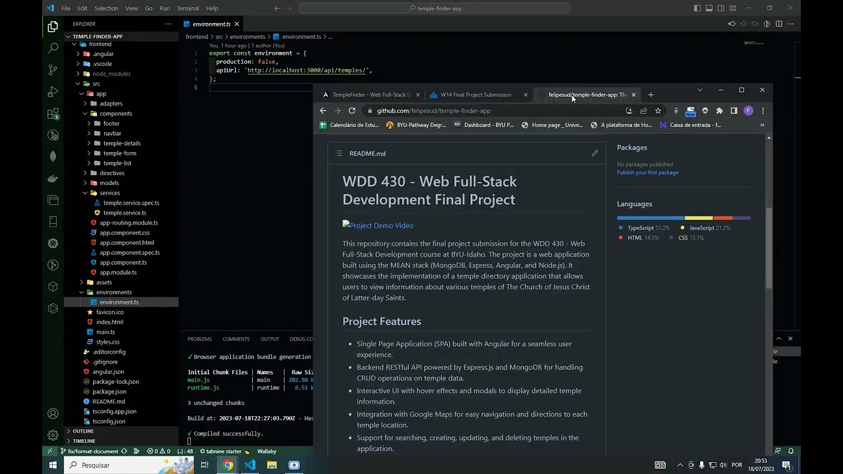The height and width of the screenshot is (474, 843).
Task: Click Explorer files icon in activity bar
Action: tap(53, 27)
